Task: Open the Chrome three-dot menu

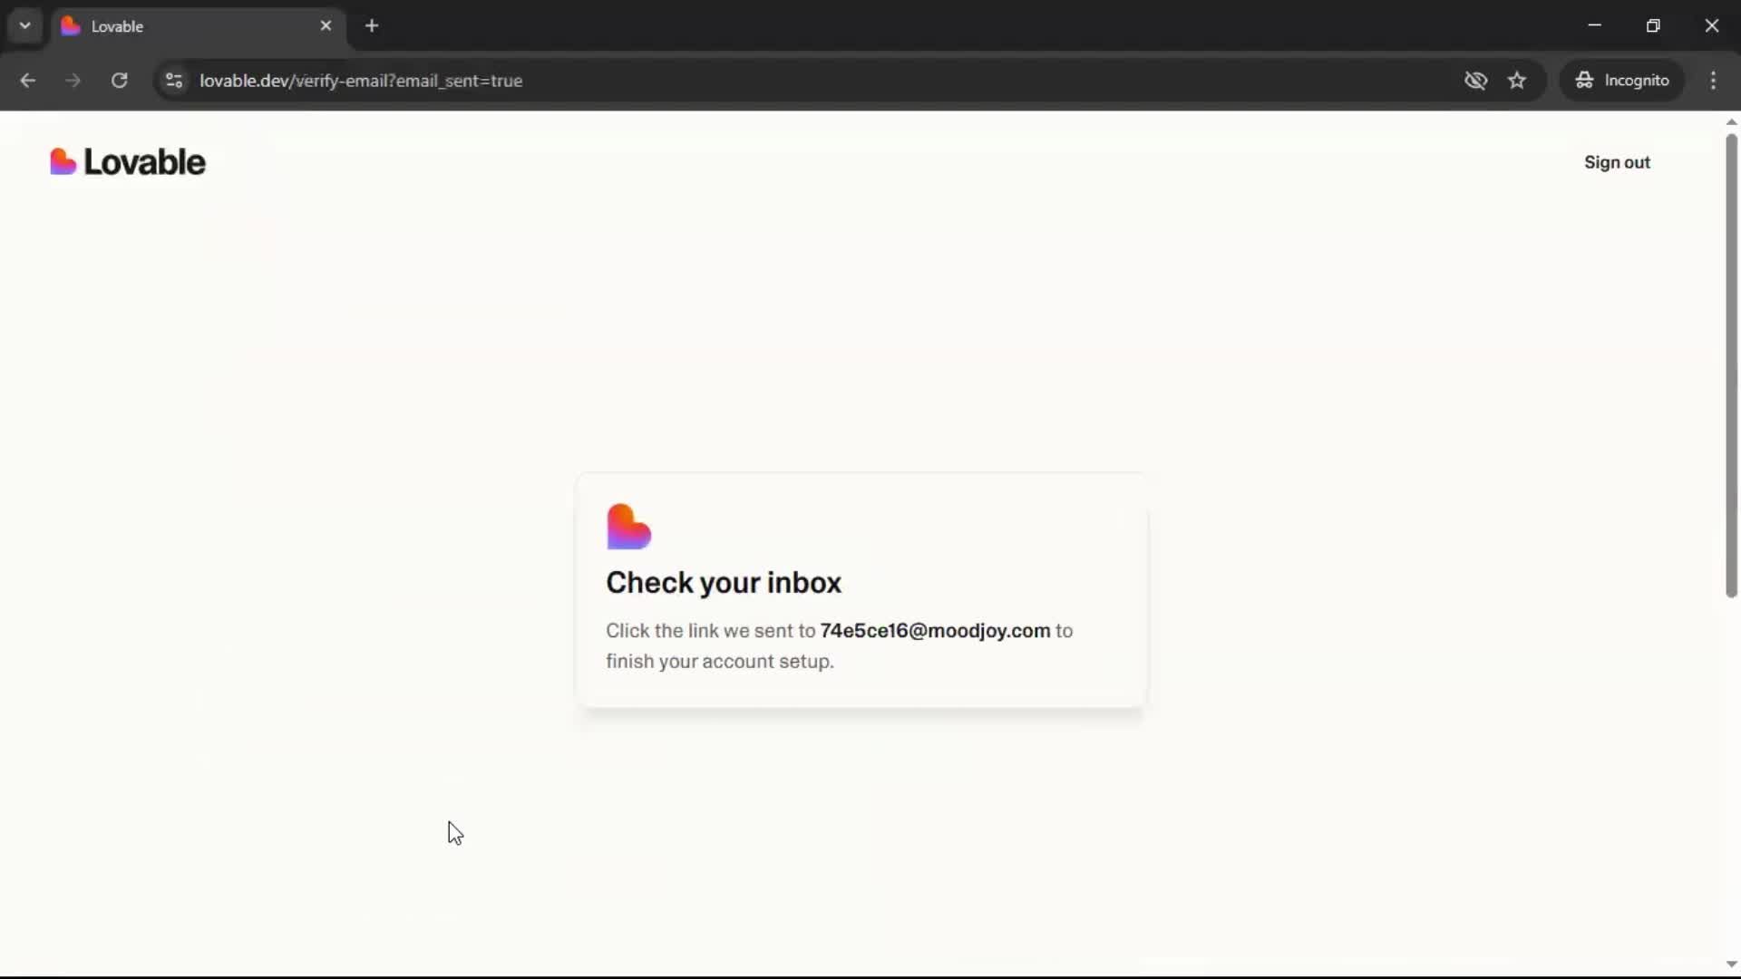Action: click(x=1713, y=81)
